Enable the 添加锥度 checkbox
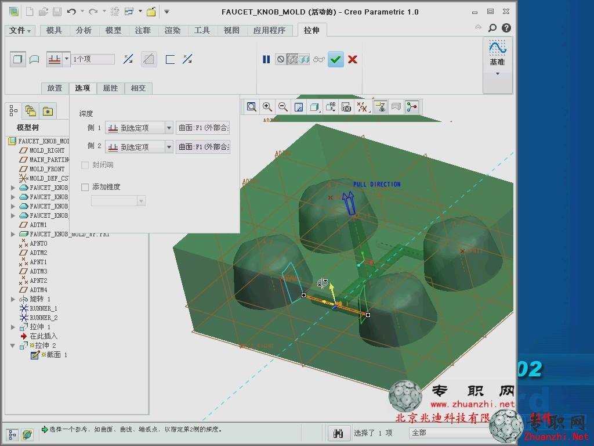594x446 pixels. tap(85, 187)
